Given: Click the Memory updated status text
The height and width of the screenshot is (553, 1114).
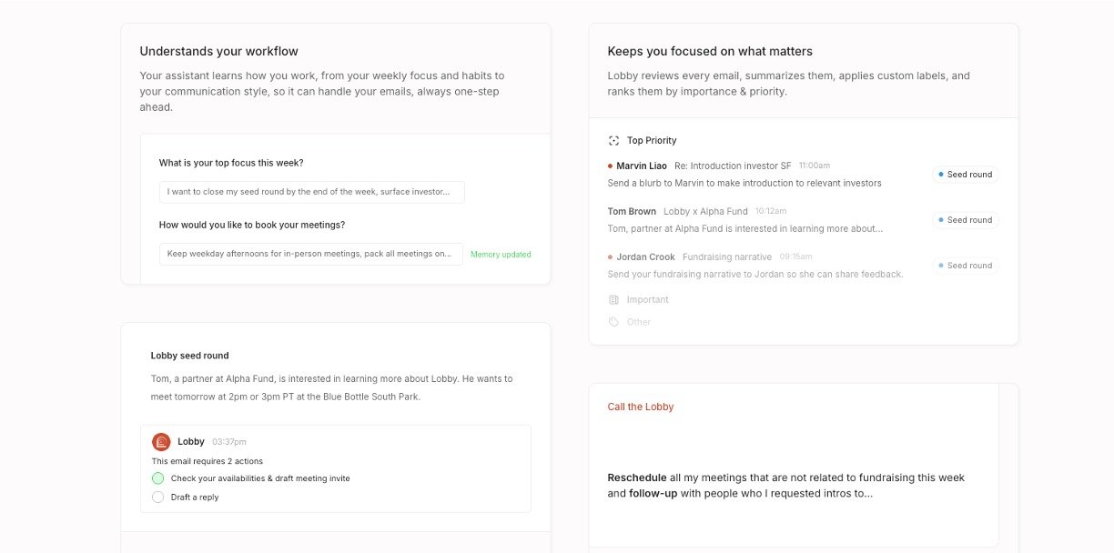Looking at the screenshot, I should tap(501, 255).
